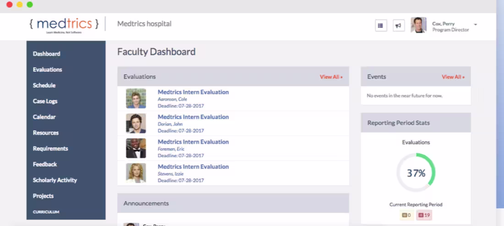This screenshot has width=504, height=226.
Task: Open Cole Aaronson's Medtrics Intern Evaluation
Action: (x=193, y=92)
